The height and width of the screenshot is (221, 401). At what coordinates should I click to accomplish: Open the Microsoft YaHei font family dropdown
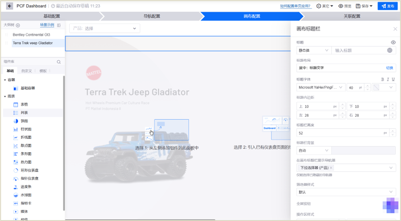(x=321, y=88)
